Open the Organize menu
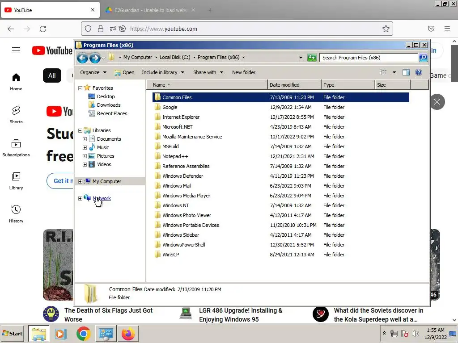458x343 pixels. (93, 72)
